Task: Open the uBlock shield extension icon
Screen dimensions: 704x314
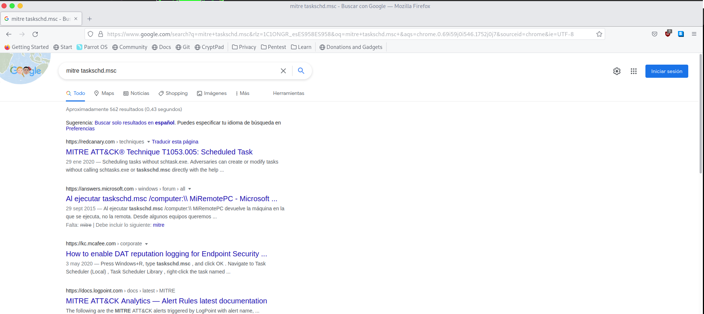Action: coord(668,34)
